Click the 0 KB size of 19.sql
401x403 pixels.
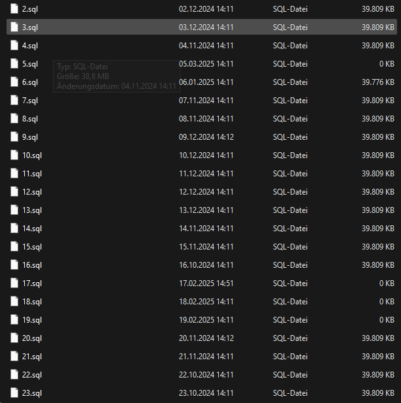coord(387,320)
